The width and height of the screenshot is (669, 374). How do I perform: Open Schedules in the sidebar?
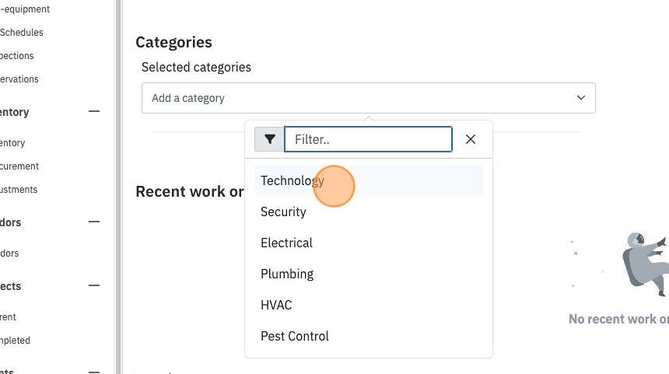[x=21, y=33]
